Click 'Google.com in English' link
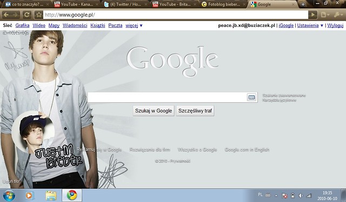This screenshot has width=346, height=202. pyautogui.click(x=247, y=149)
